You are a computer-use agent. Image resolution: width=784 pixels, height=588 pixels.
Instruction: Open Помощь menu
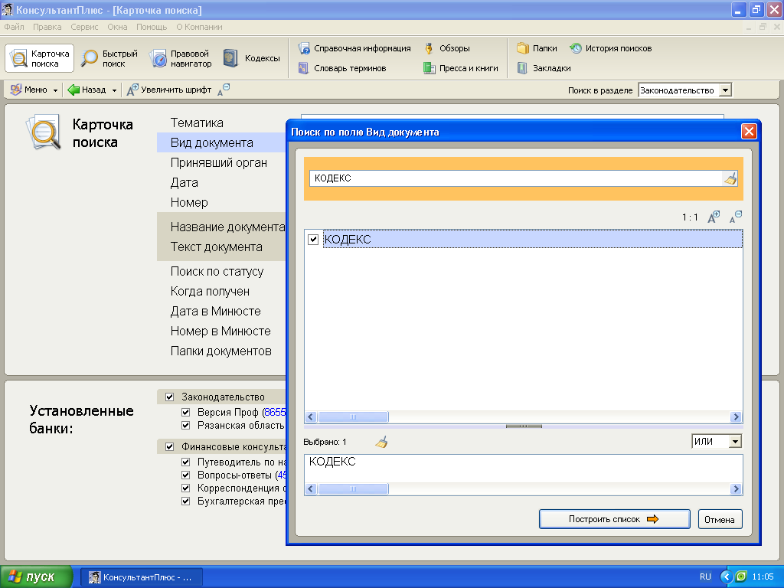coord(152,27)
